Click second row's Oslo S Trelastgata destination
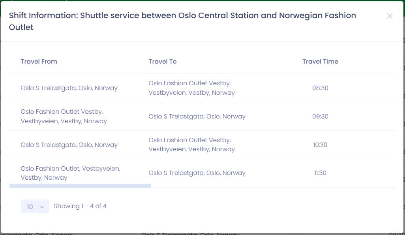405x235 pixels. click(197, 117)
